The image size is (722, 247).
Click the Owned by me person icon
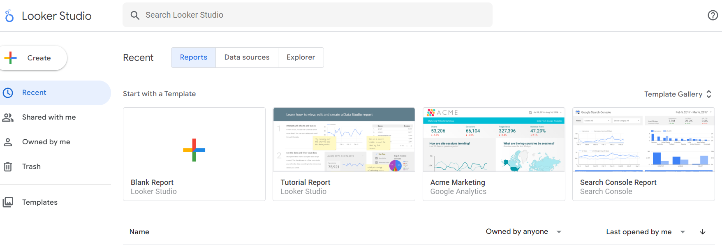pyautogui.click(x=8, y=142)
